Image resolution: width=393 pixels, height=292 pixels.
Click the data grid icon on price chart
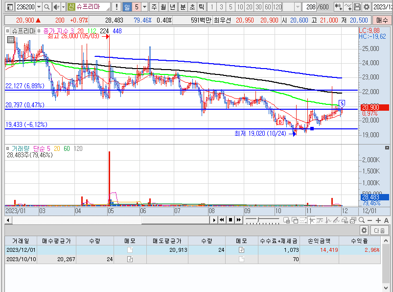[11, 39]
